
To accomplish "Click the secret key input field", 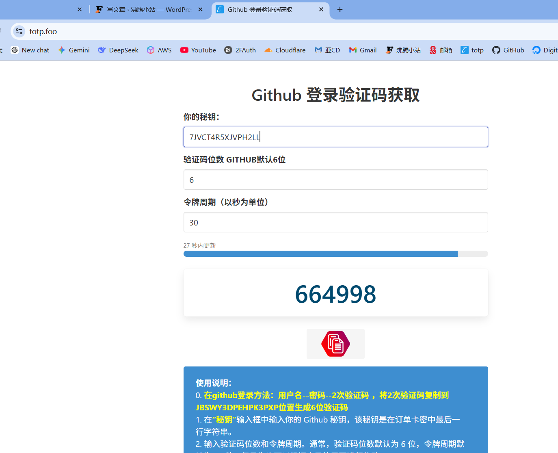I will (x=335, y=137).
